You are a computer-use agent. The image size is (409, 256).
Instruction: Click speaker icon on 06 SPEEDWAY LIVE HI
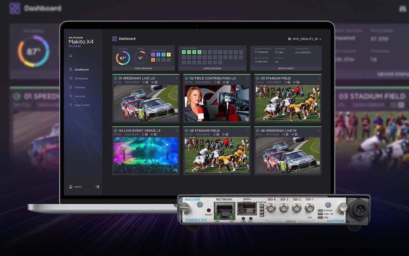[292, 135]
